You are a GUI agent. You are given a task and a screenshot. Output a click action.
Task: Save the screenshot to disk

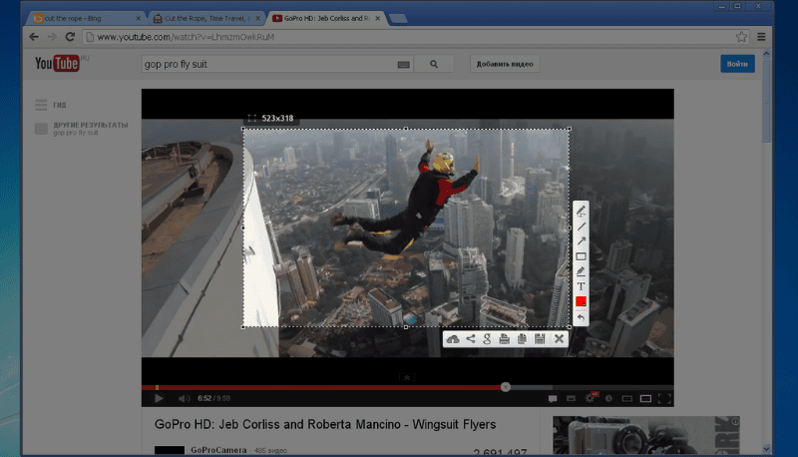coord(540,339)
